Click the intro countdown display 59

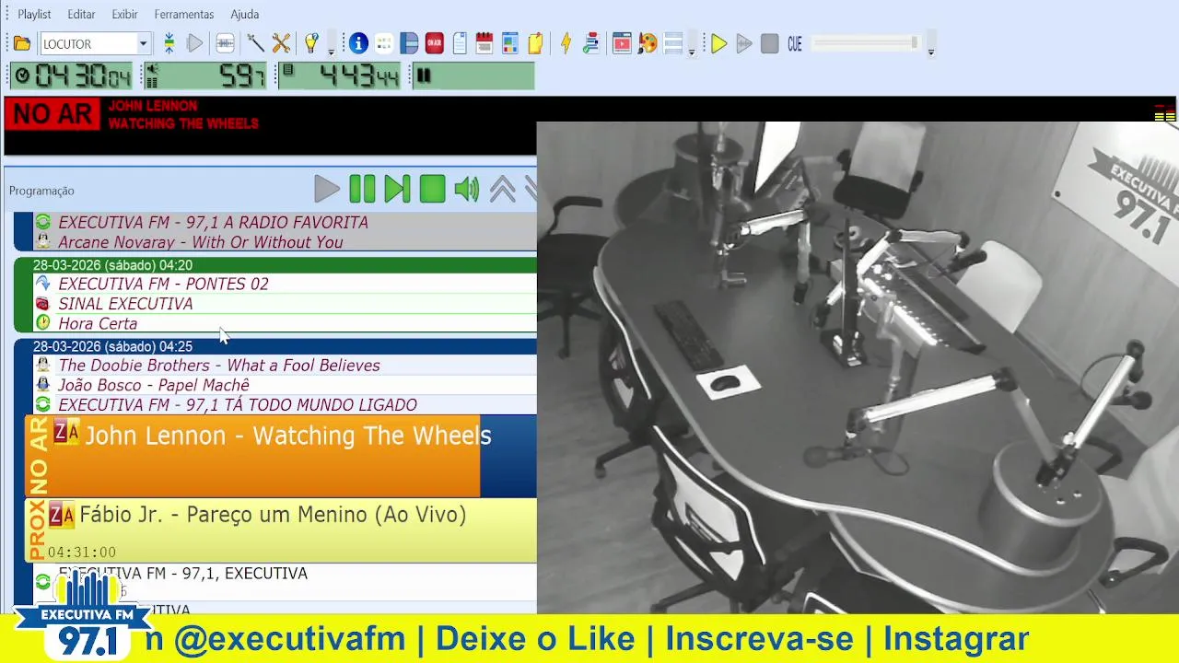click(x=205, y=76)
